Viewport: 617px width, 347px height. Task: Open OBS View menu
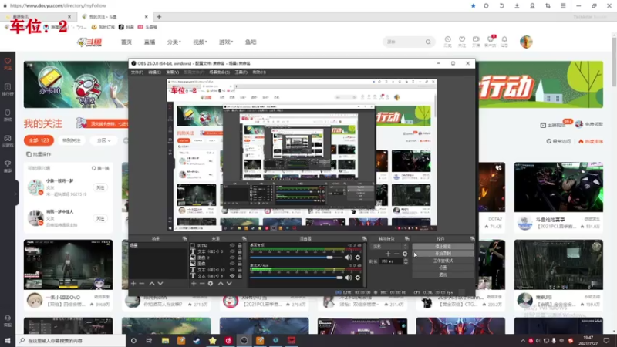point(172,72)
